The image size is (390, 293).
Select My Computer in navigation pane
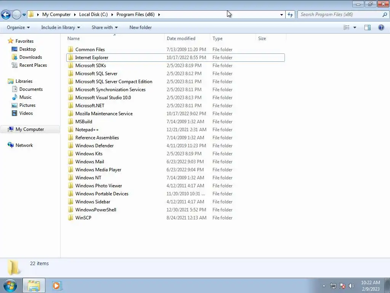30,129
